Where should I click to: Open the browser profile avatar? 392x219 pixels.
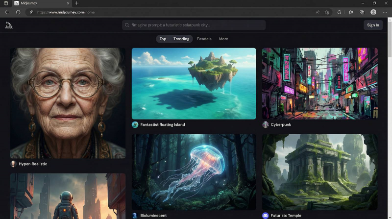pos(374,12)
